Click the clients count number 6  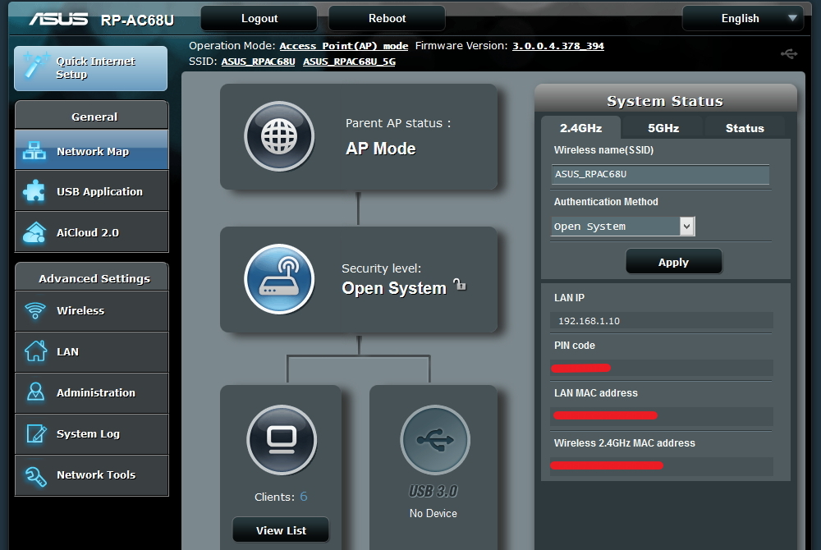click(304, 497)
